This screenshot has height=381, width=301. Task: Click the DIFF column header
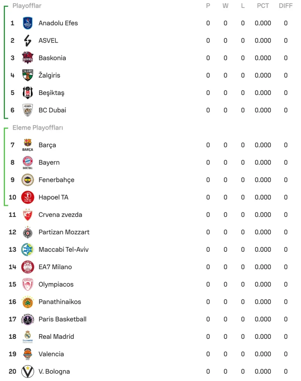point(286,6)
